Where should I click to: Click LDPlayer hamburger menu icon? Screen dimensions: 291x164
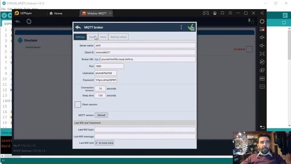point(231,13)
